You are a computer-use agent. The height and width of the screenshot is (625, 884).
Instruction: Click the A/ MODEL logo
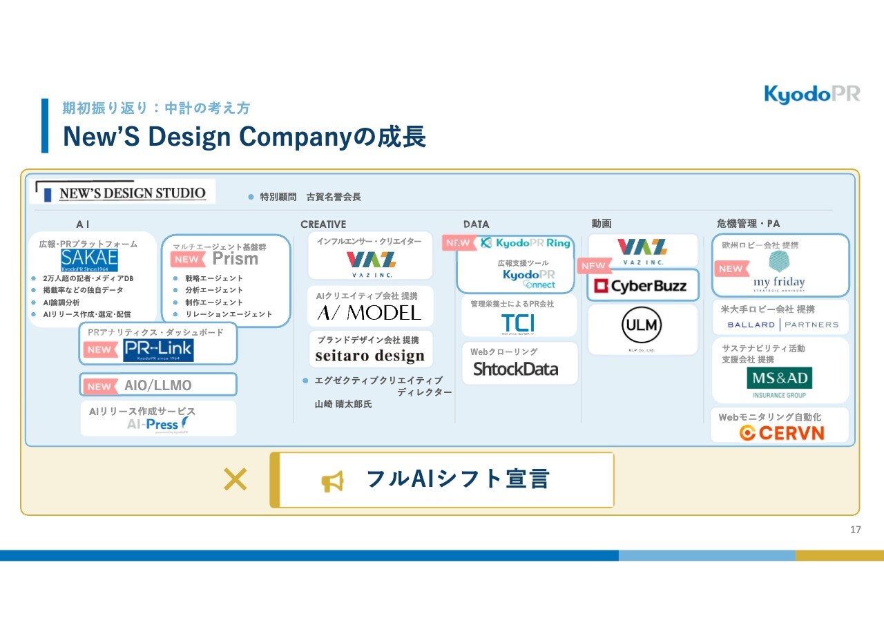pyautogui.click(x=369, y=313)
